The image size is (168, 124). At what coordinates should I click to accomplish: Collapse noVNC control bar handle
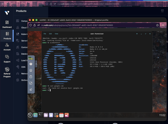tap(36, 64)
